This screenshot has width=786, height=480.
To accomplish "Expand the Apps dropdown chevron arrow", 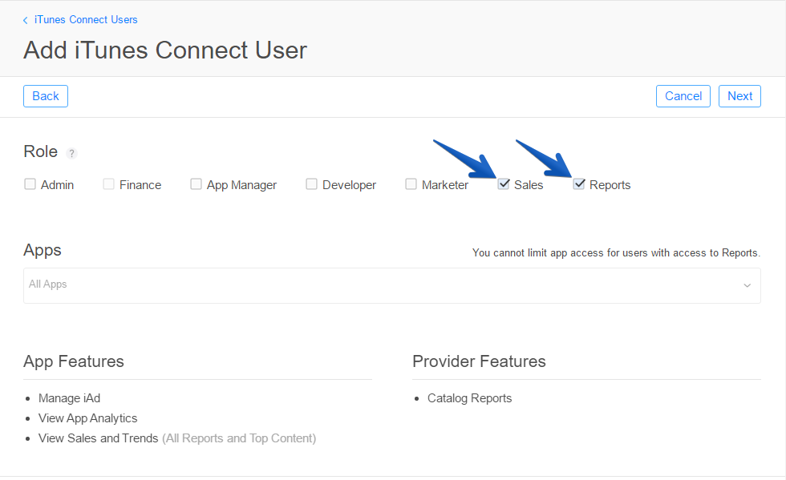I will [747, 285].
